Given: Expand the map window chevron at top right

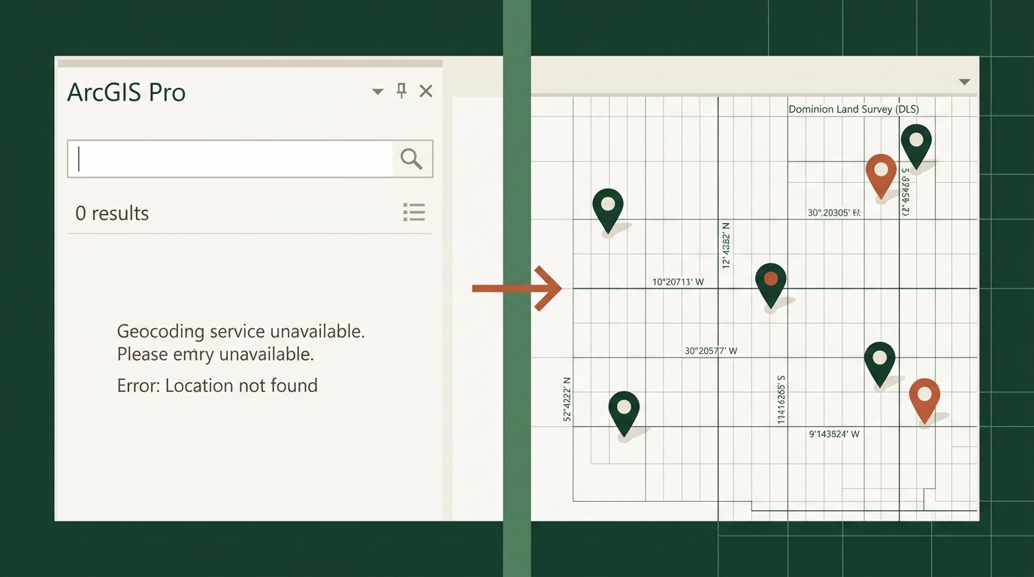Looking at the screenshot, I should pyautogui.click(x=963, y=82).
